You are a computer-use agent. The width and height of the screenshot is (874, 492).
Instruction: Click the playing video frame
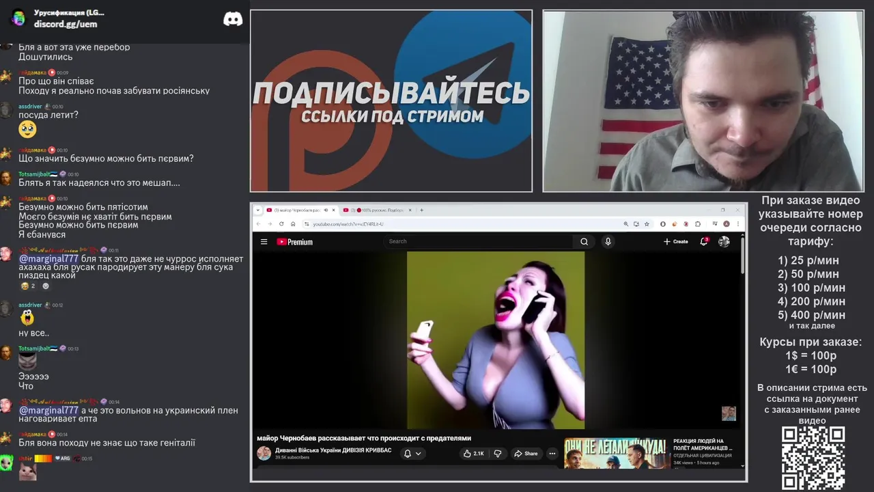[496, 340]
